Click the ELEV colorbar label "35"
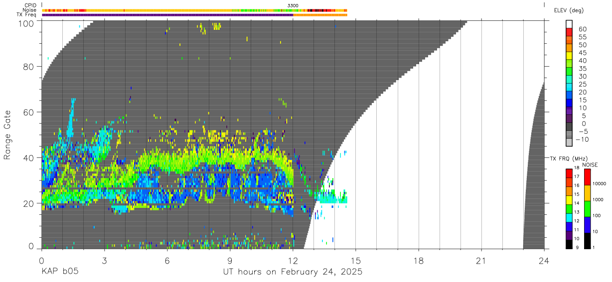Image resolution: width=612 pixels, height=282 pixels. [x=583, y=69]
